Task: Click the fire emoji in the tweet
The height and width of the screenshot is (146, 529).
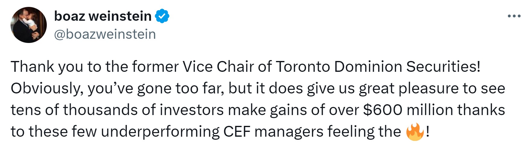Action: (415, 132)
